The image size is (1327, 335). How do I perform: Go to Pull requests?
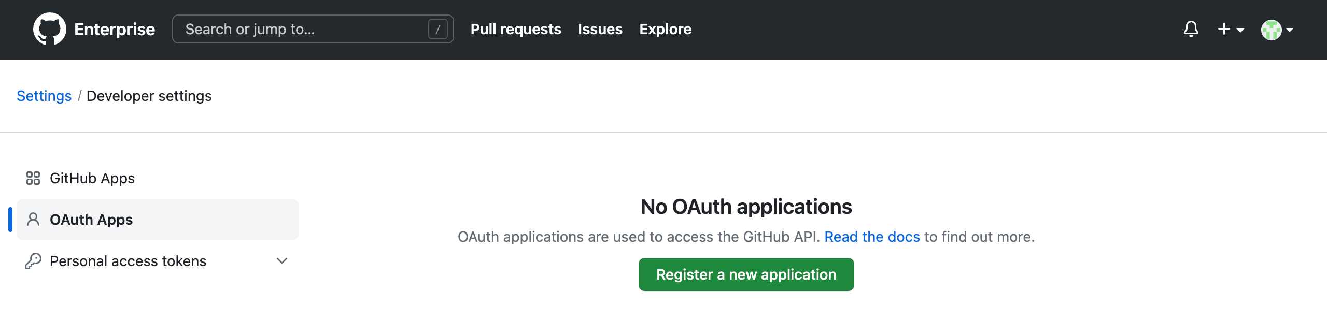(x=516, y=29)
